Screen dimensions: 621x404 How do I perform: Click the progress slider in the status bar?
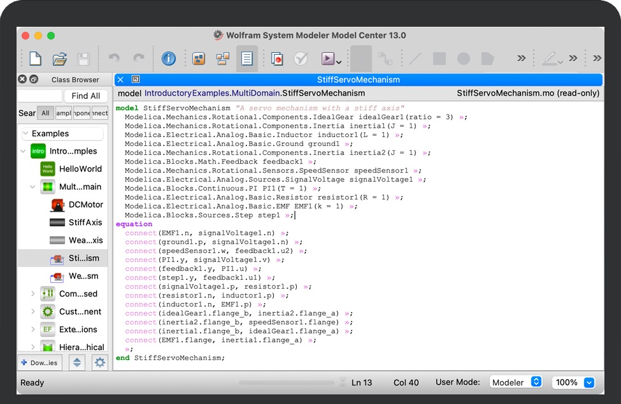286,383
